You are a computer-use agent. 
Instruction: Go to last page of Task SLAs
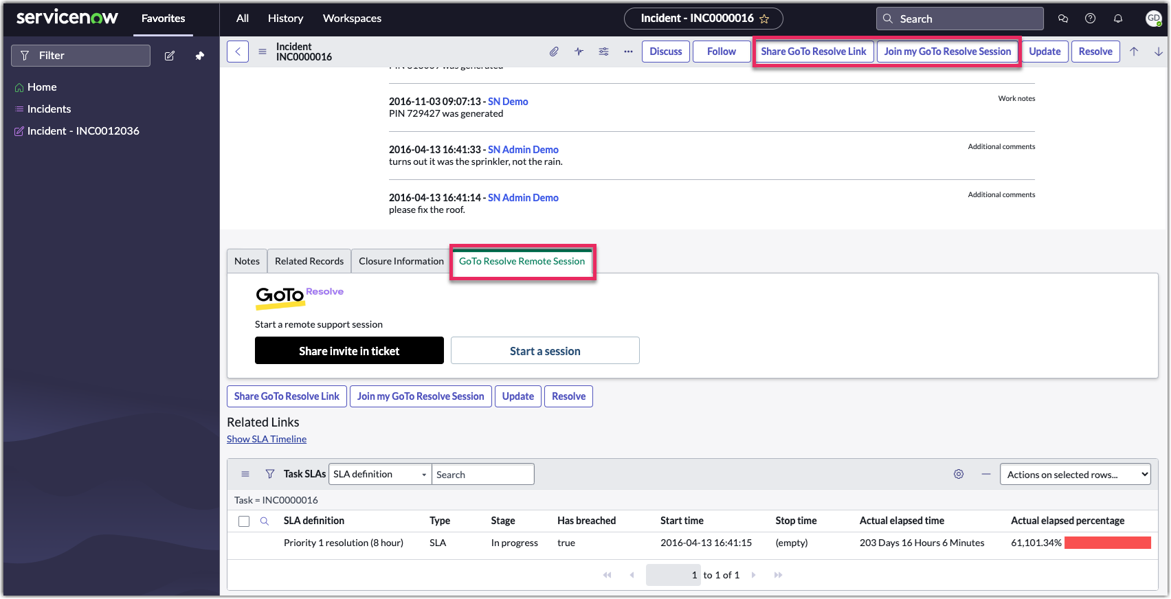[778, 575]
